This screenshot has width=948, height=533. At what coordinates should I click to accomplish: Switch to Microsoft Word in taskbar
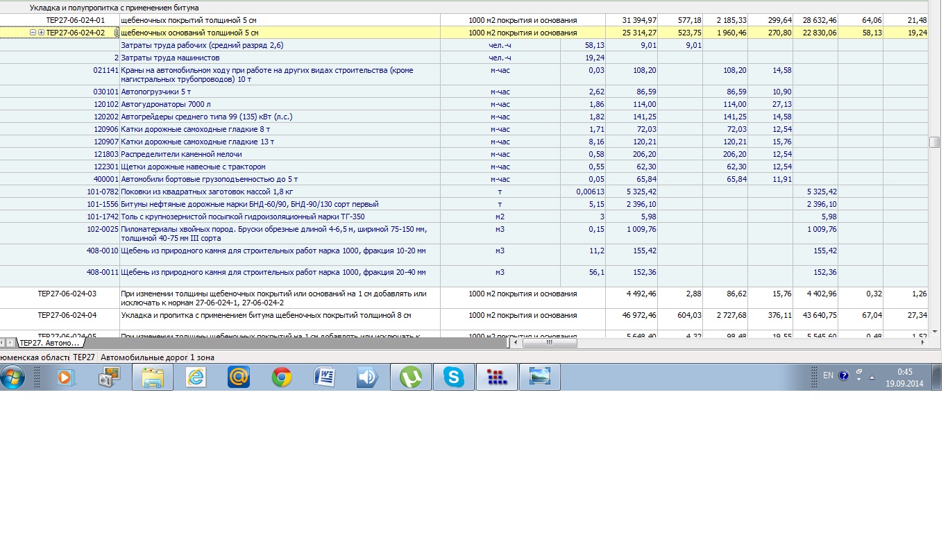coord(325,377)
